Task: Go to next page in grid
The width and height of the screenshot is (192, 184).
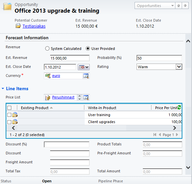Action: point(177,135)
